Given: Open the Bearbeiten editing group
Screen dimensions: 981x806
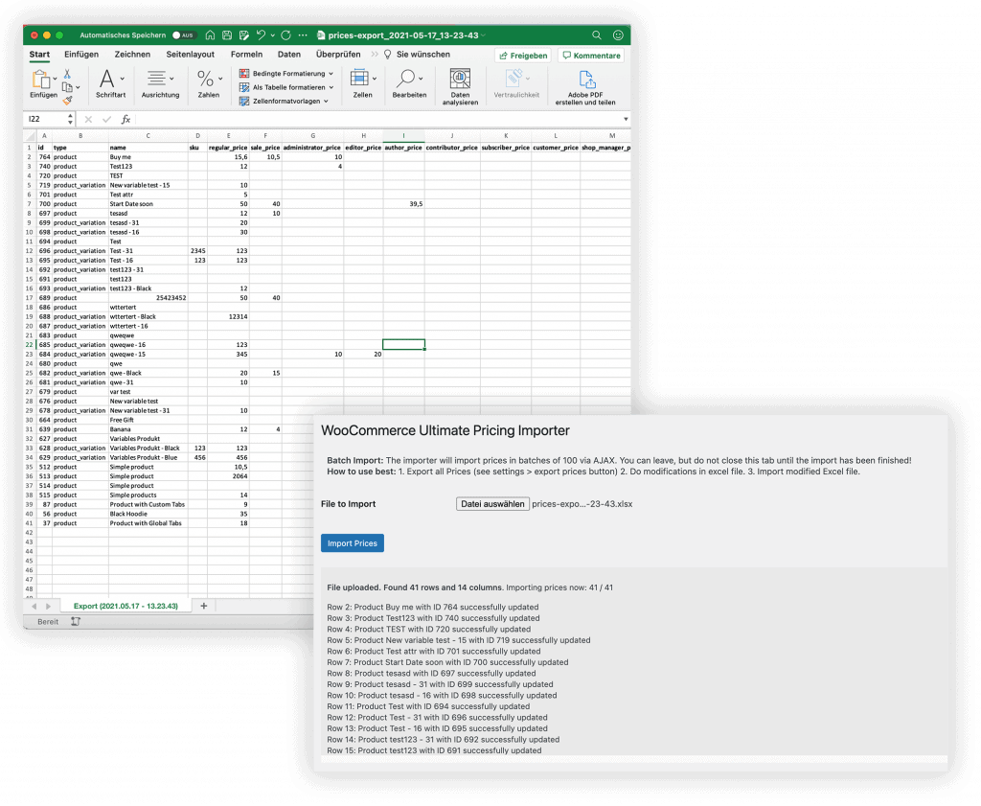Looking at the screenshot, I should click(x=409, y=83).
